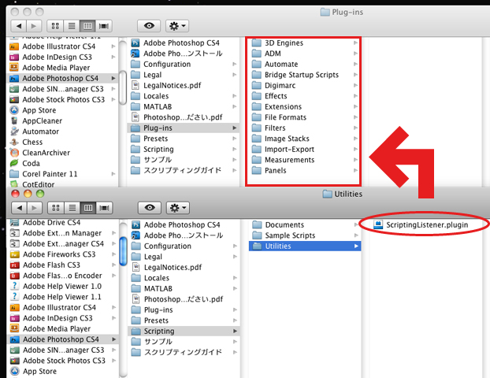Select the Chess app icon
The width and height of the screenshot is (490, 378).
14,143
